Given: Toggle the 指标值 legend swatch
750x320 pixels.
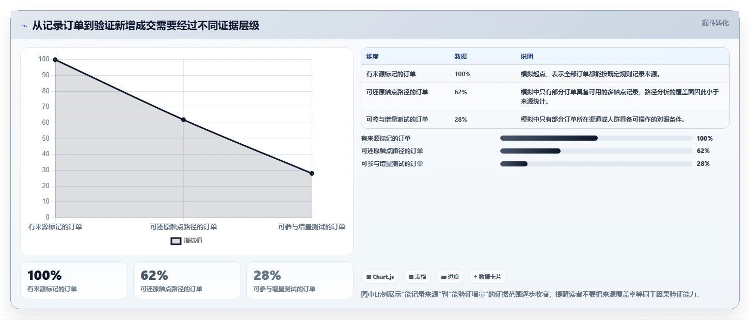Looking at the screenshot, I should 176,241.
